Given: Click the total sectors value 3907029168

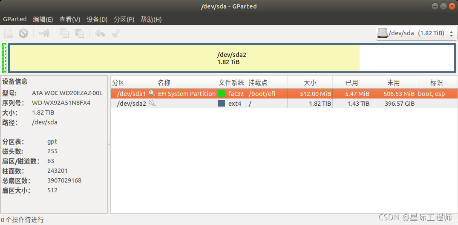Looking at the screenshot, I should [64, 180].
